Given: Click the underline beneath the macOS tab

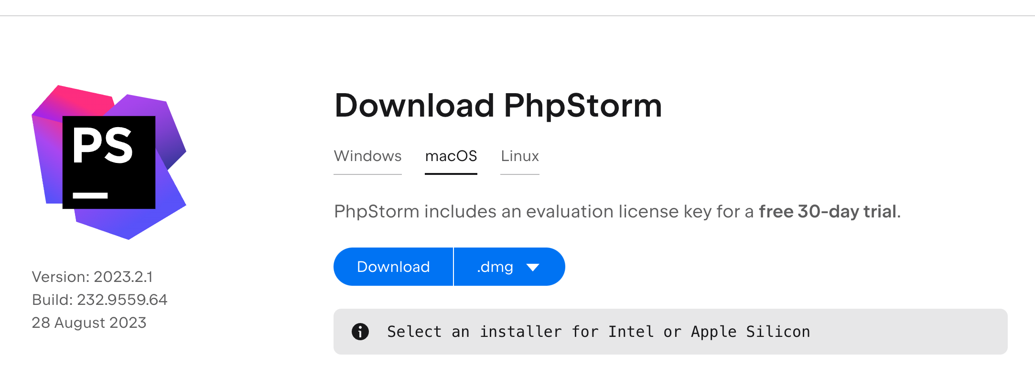Looking at the screenshot, I should [x=451, y=174].
